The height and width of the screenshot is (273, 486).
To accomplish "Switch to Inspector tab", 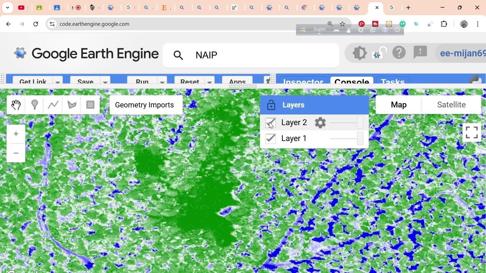I will coord(303,80).
